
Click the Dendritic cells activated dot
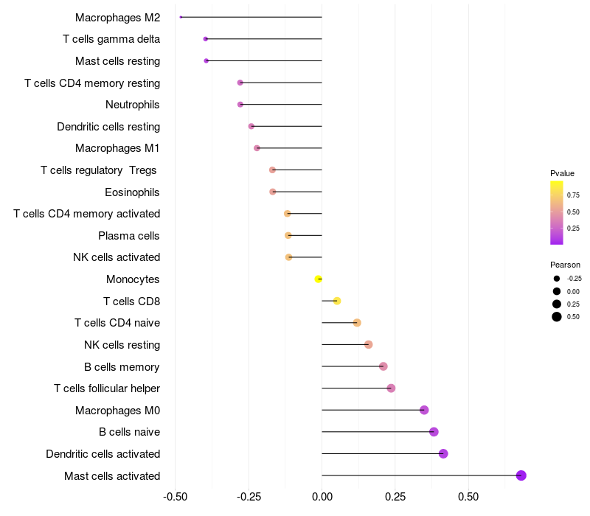pos(443,453)
